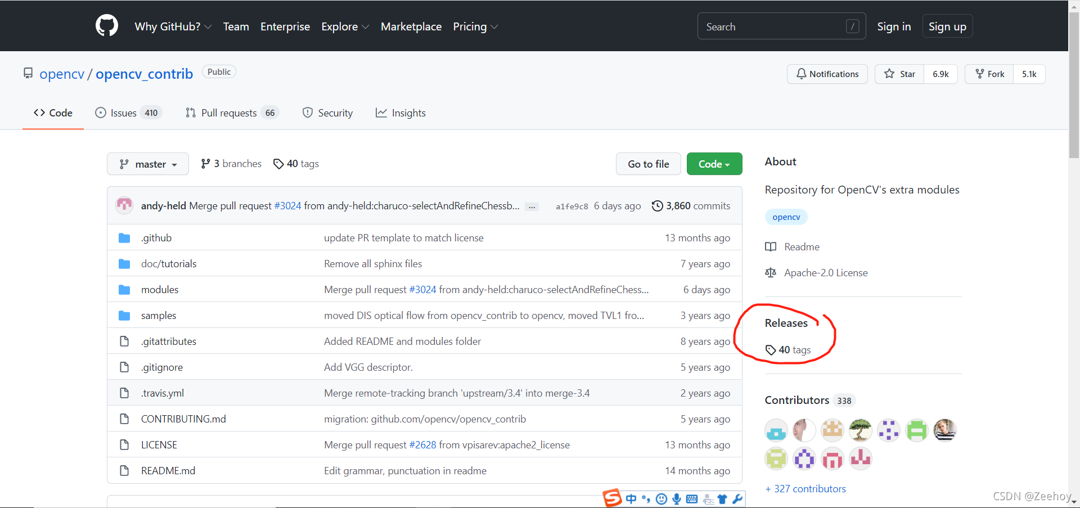The image size is (1080, 508).
Task: Expand the Explore dropdown menu
Action: 345,26
